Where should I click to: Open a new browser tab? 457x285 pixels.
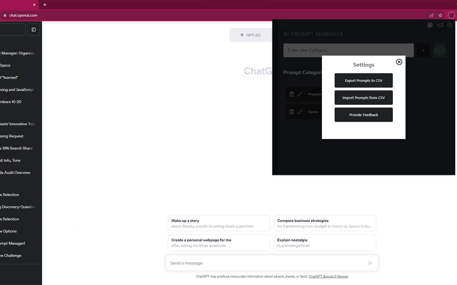click(45, 5)
